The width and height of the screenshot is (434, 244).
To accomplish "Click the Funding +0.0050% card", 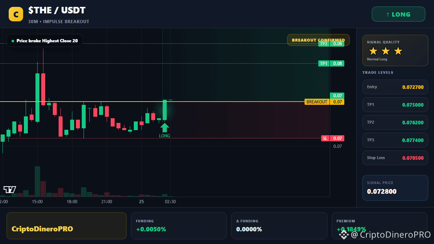I will click(179, 226).
